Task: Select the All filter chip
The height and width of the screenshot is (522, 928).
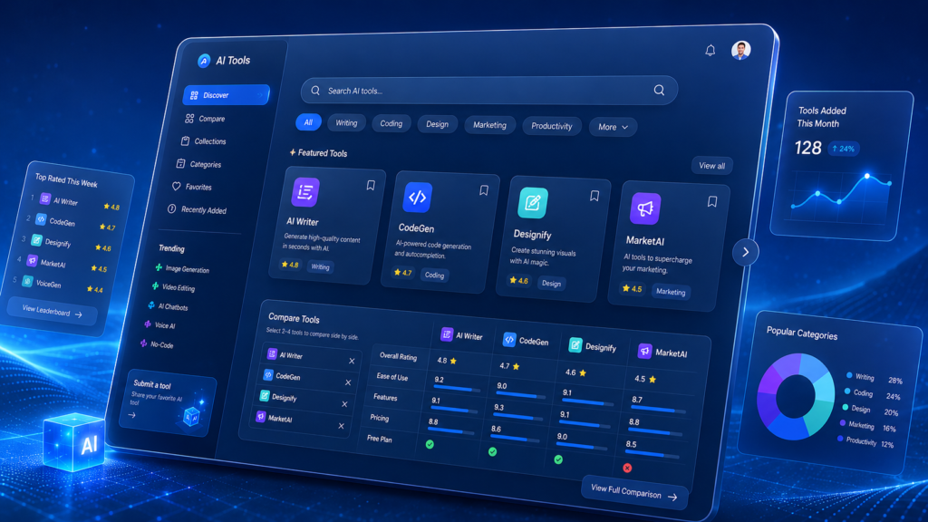Action: point(308,122)
